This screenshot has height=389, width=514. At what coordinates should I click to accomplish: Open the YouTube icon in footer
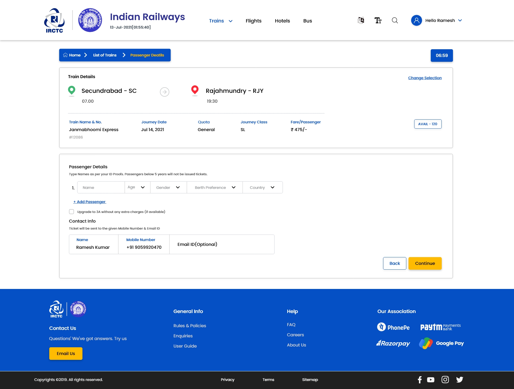pyautogui.click(x=431, y=380)
